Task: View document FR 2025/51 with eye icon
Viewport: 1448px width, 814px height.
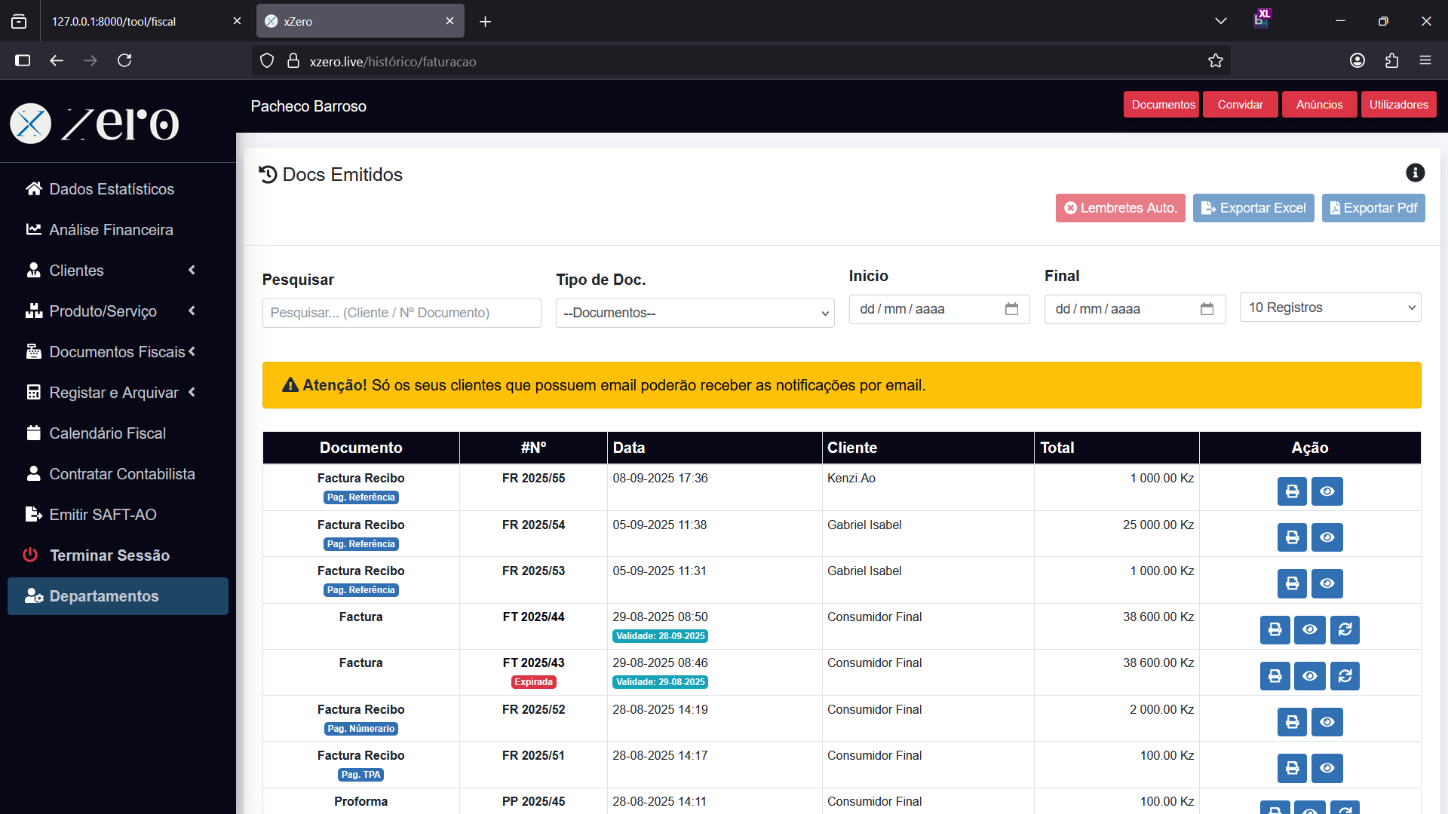Action: pyautogui.click(x=1327, y=768)
